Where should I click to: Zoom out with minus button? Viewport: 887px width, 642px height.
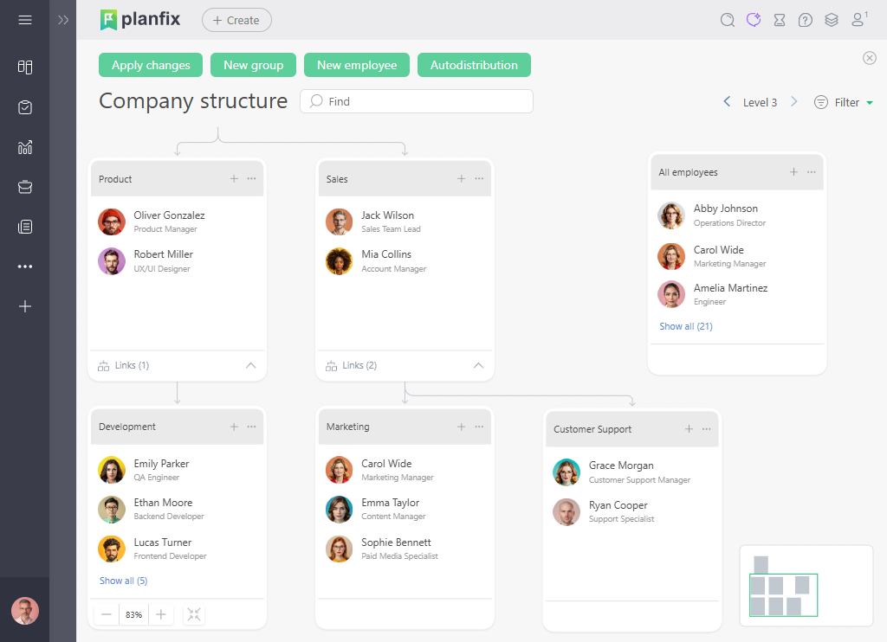point(107,614)
